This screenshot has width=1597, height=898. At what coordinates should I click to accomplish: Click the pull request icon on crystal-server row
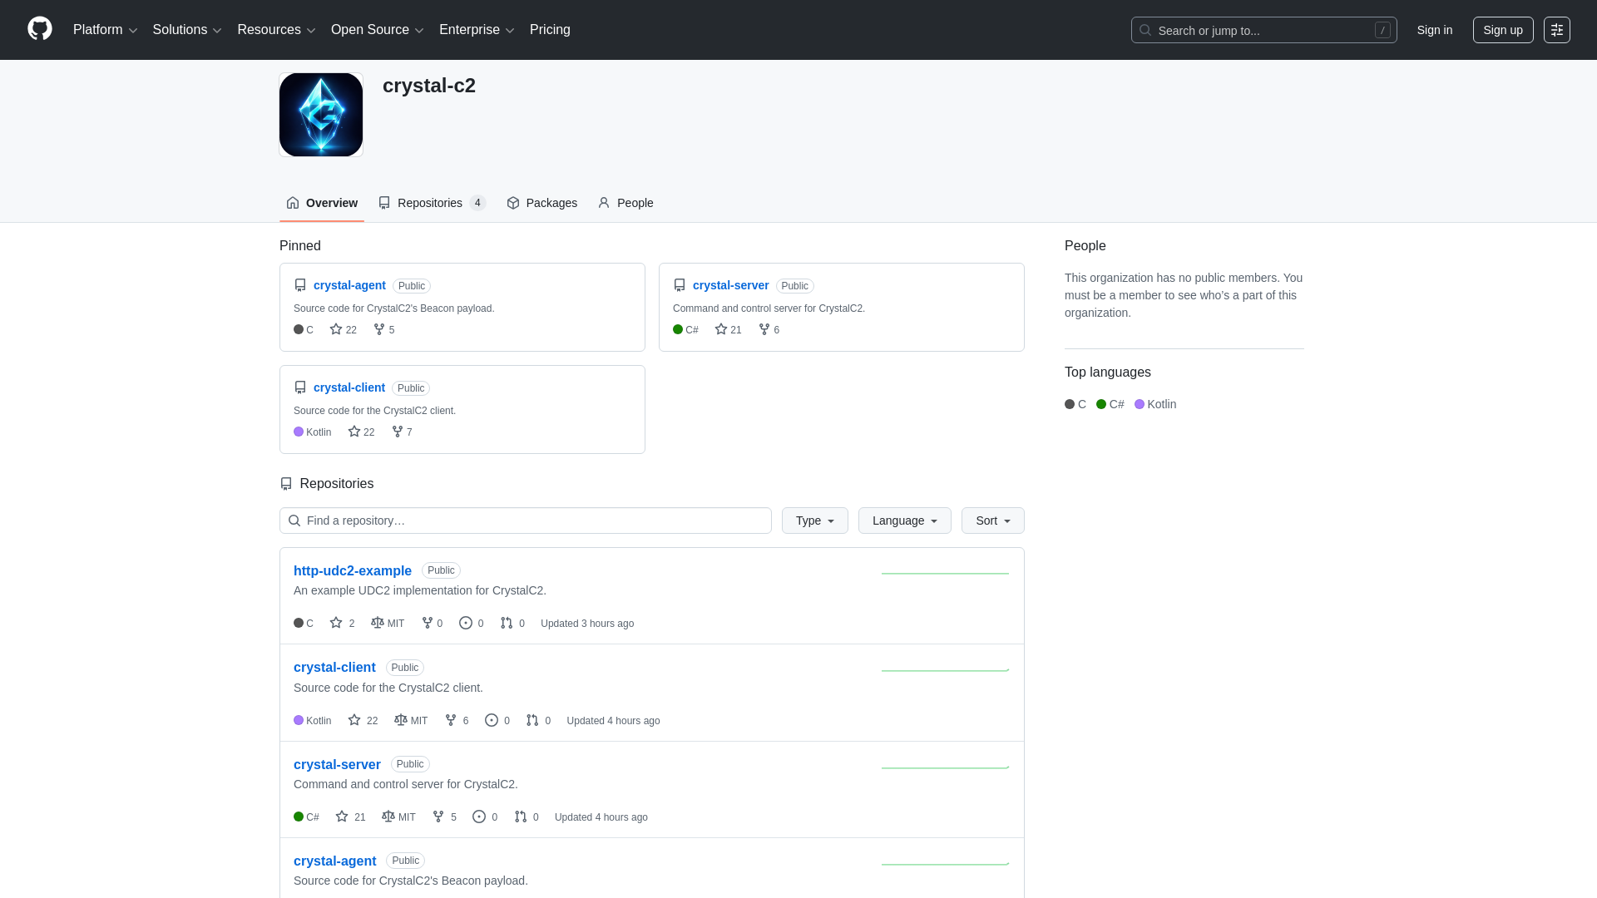click(x=517, y=817)
